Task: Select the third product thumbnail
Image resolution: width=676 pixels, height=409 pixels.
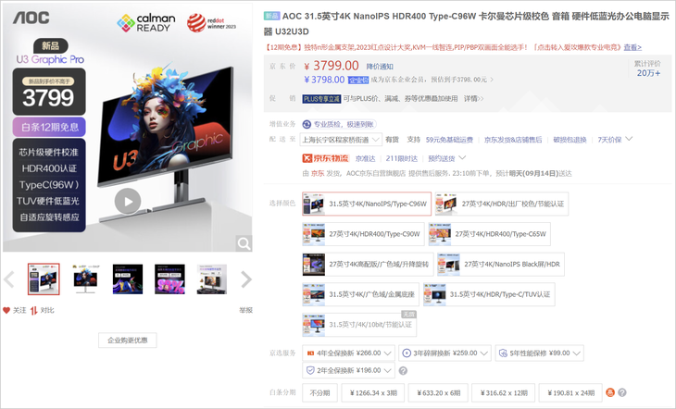Action: click(128, 279)
